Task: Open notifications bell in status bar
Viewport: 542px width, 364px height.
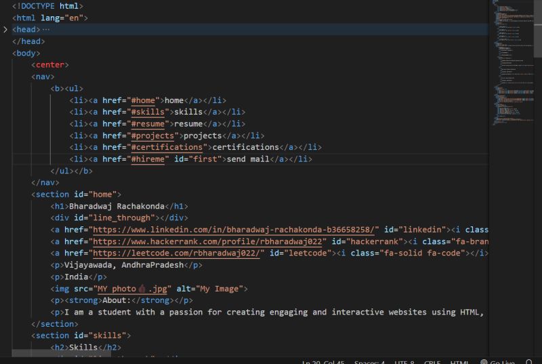Action: [x=529, y=362]
